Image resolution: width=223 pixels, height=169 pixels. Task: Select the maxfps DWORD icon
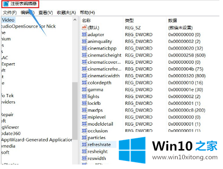coord(84,110)
